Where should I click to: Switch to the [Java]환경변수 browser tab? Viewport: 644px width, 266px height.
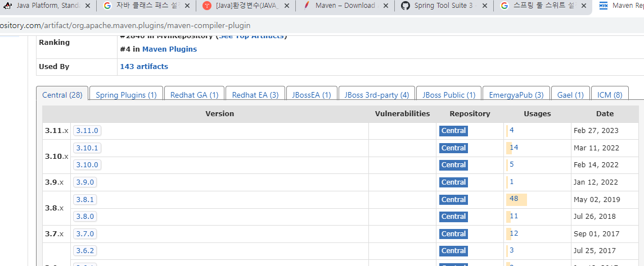tap(246, 6)
